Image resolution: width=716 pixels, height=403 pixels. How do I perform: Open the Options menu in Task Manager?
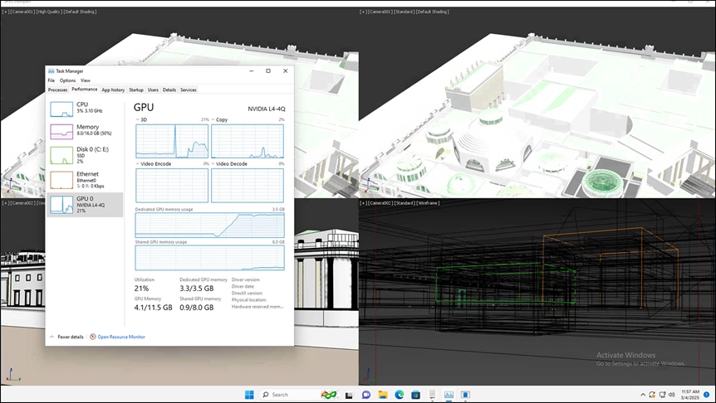[67, 80]
